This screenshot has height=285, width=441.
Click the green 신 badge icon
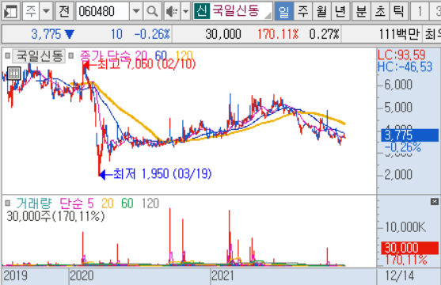(x=202, y=11)
